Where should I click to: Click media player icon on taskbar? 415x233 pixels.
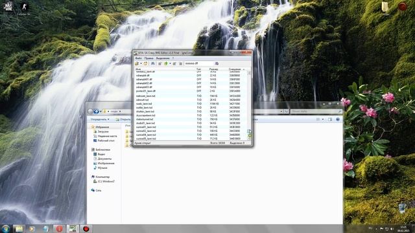[32, 228]
